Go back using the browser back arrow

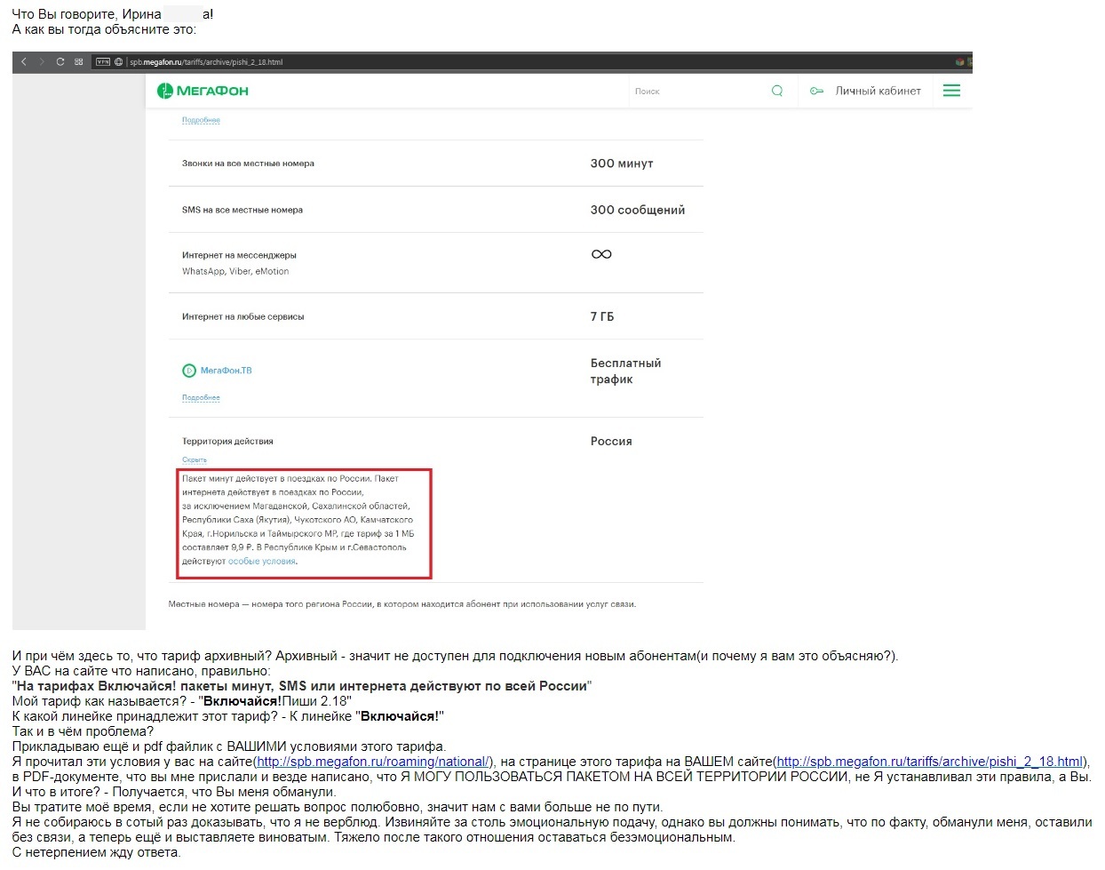(x=24, y=62)
